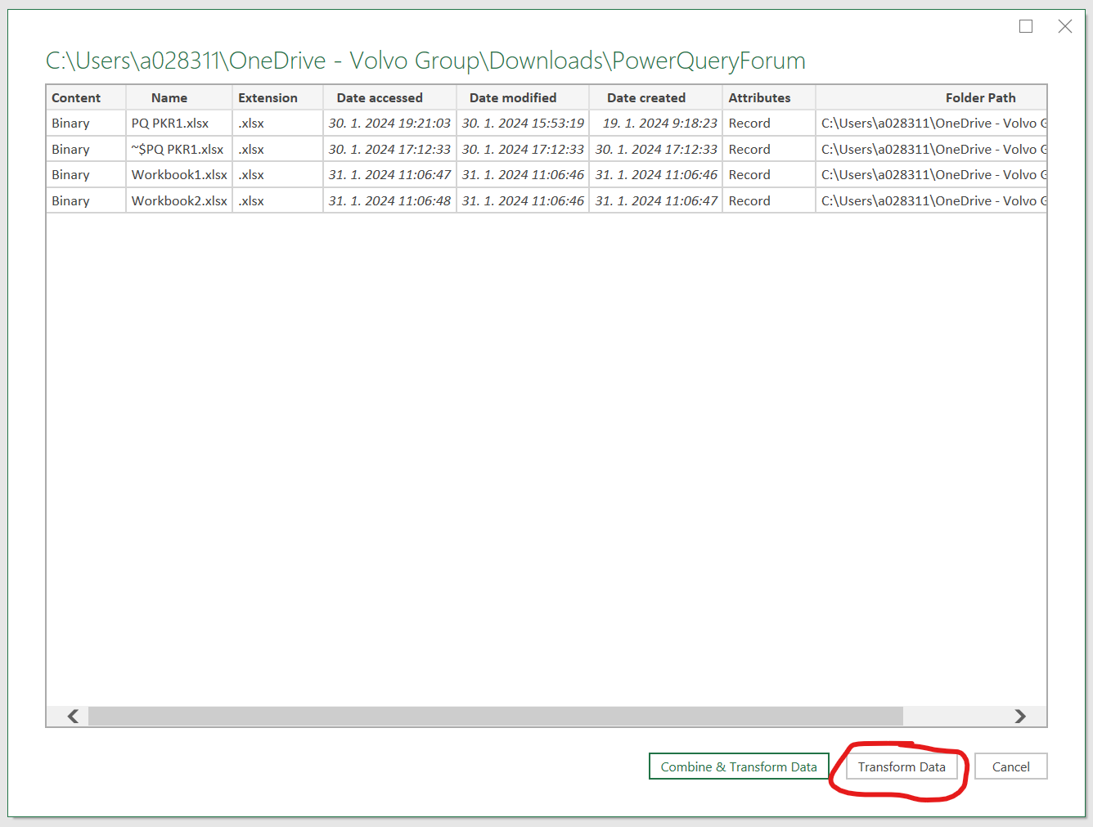
Task: Click date accessed 30. 1. 2024 19:21:03
Action: (x=389, y=124)
